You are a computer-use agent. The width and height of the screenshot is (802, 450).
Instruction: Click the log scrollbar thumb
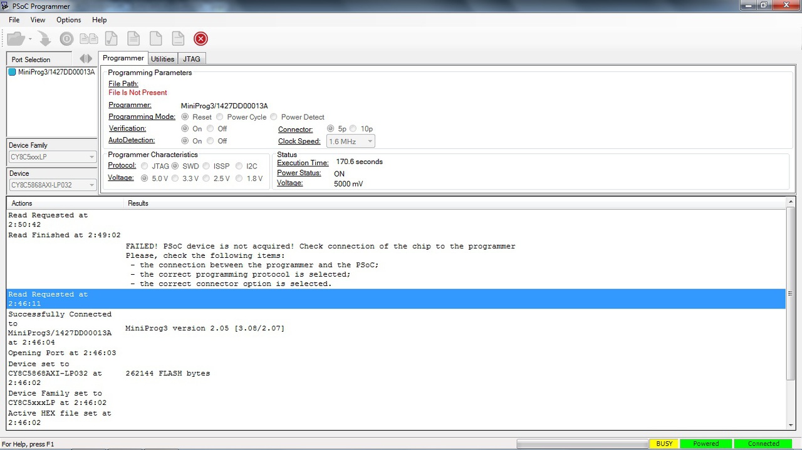(x=791, y=292)
